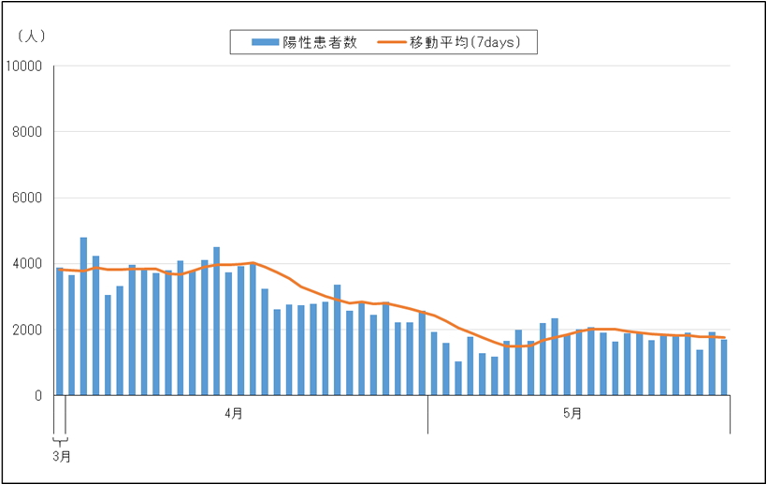
Task: Click the blue legend swatch for 陽性患者数
Action: tap(265, 42)
